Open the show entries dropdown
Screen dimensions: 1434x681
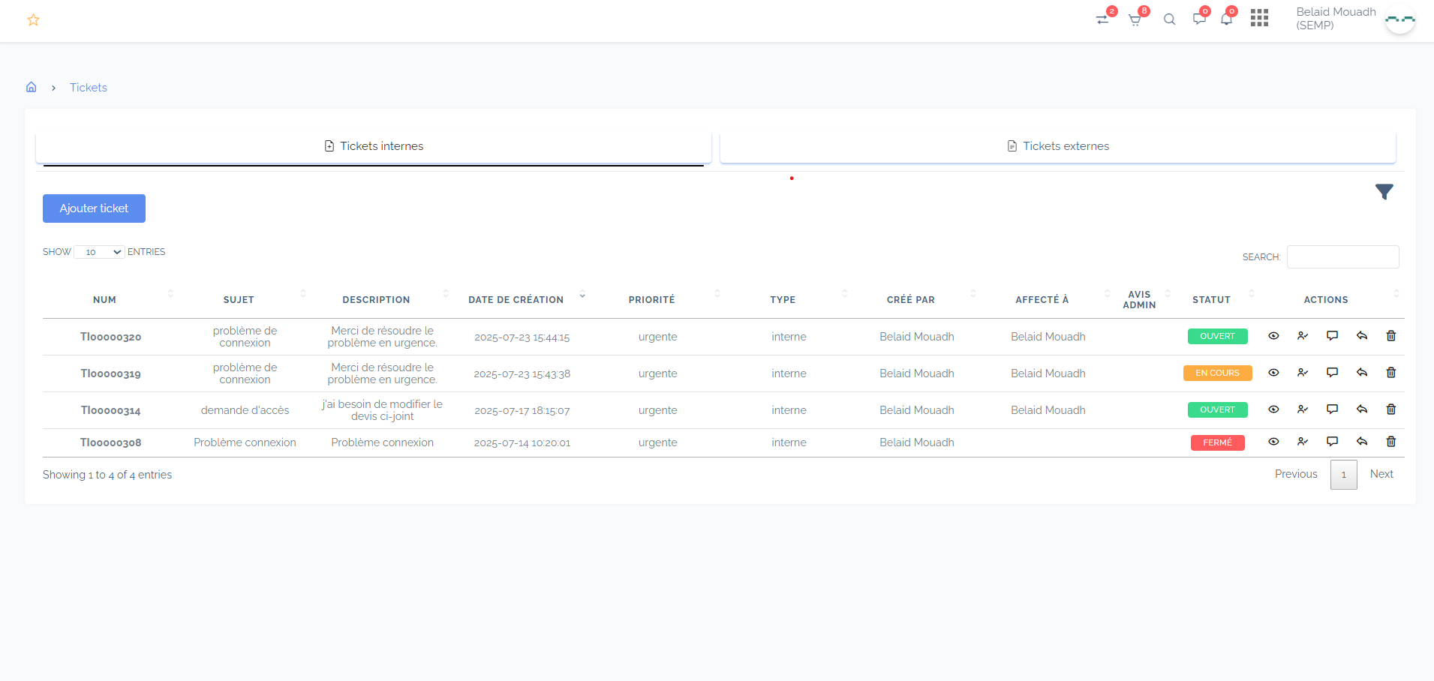pyautogui.click(x=99, y=252)
